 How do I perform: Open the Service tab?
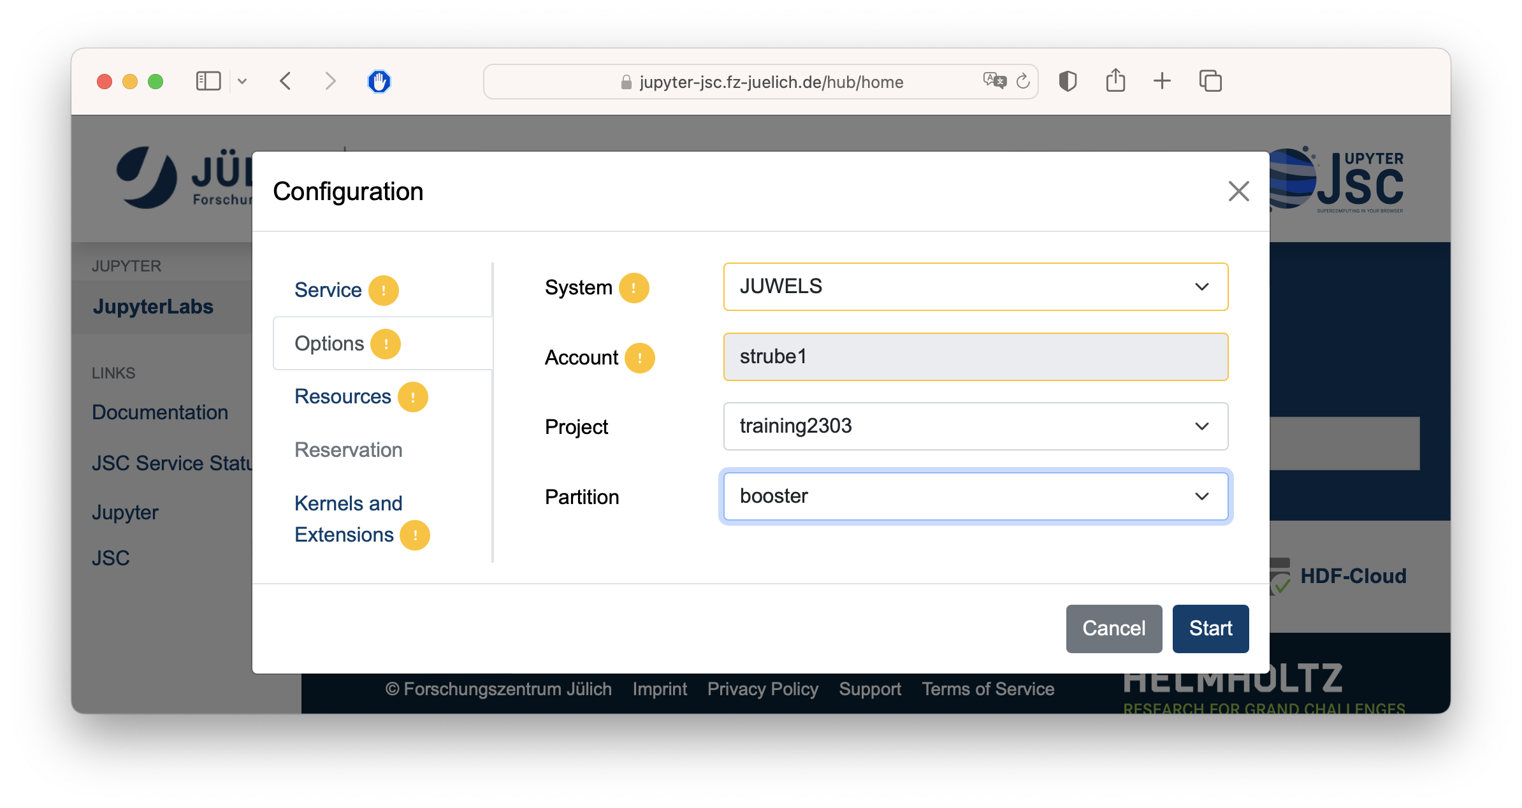pos(328,291)
